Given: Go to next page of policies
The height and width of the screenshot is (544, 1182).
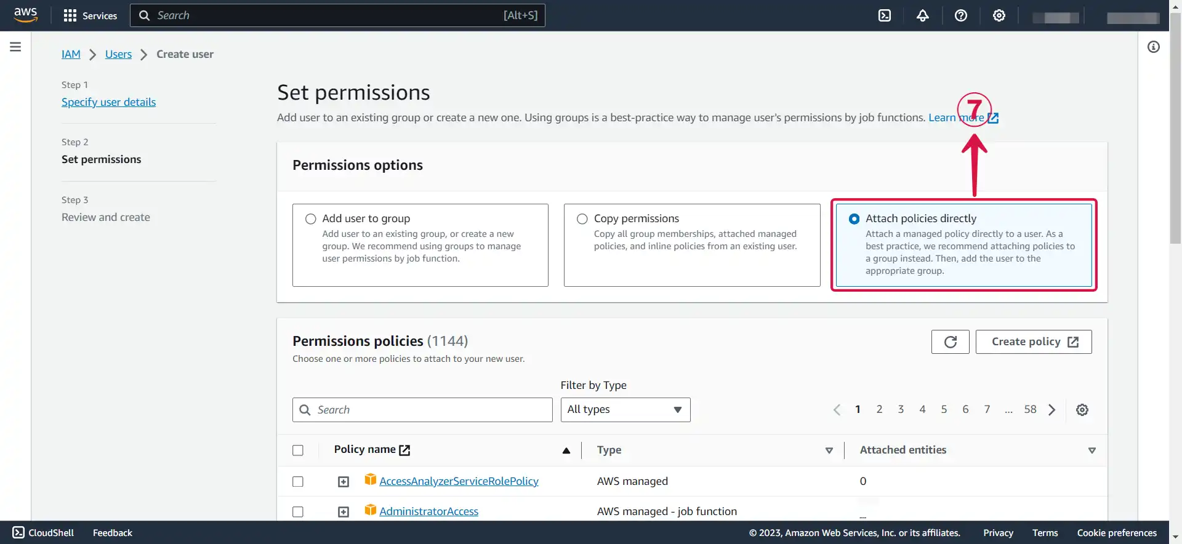Looking at the screenshot, I should click(1052, 410).
